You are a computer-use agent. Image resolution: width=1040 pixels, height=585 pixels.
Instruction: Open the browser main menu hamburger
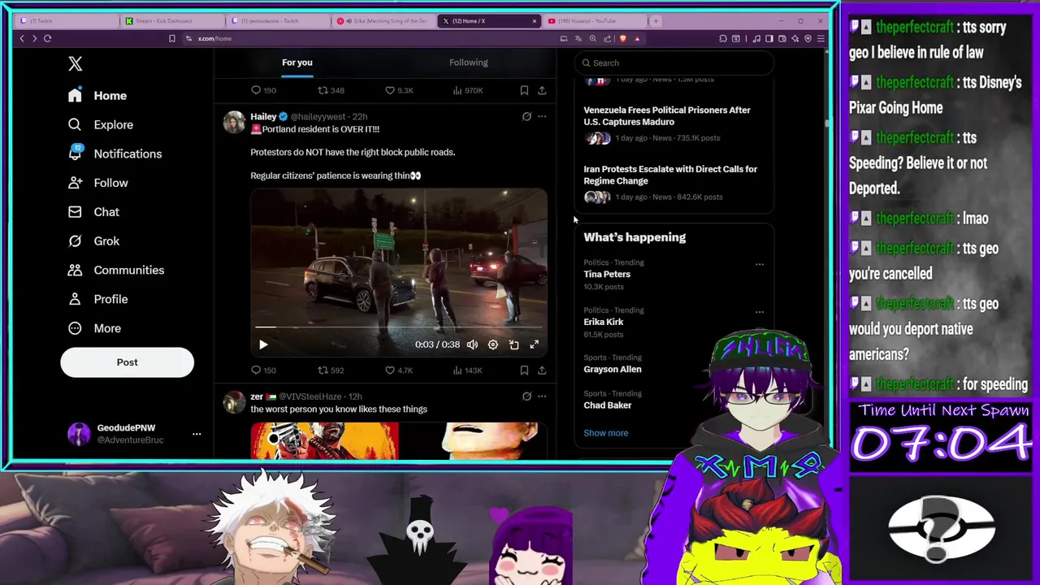[x=821, y=38]
